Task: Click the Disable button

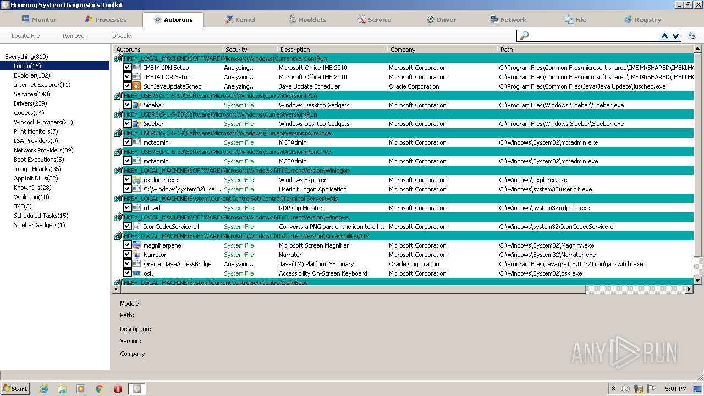Action: click(122, 36)
